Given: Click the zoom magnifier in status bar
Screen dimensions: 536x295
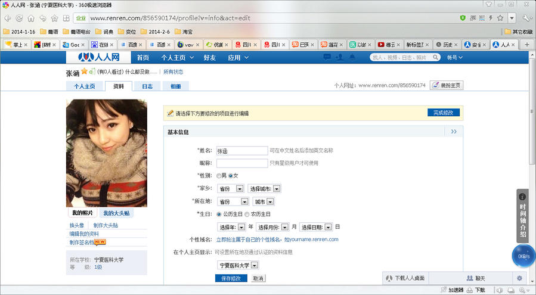Looking at the screenshot, I should click(523, 290).
